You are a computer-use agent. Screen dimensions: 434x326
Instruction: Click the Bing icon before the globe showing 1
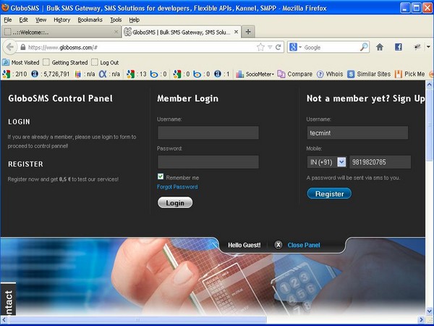pyautogui.click(x=197, y=74)
